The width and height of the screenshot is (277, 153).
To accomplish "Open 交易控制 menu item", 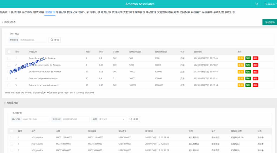I will [162, 12].
